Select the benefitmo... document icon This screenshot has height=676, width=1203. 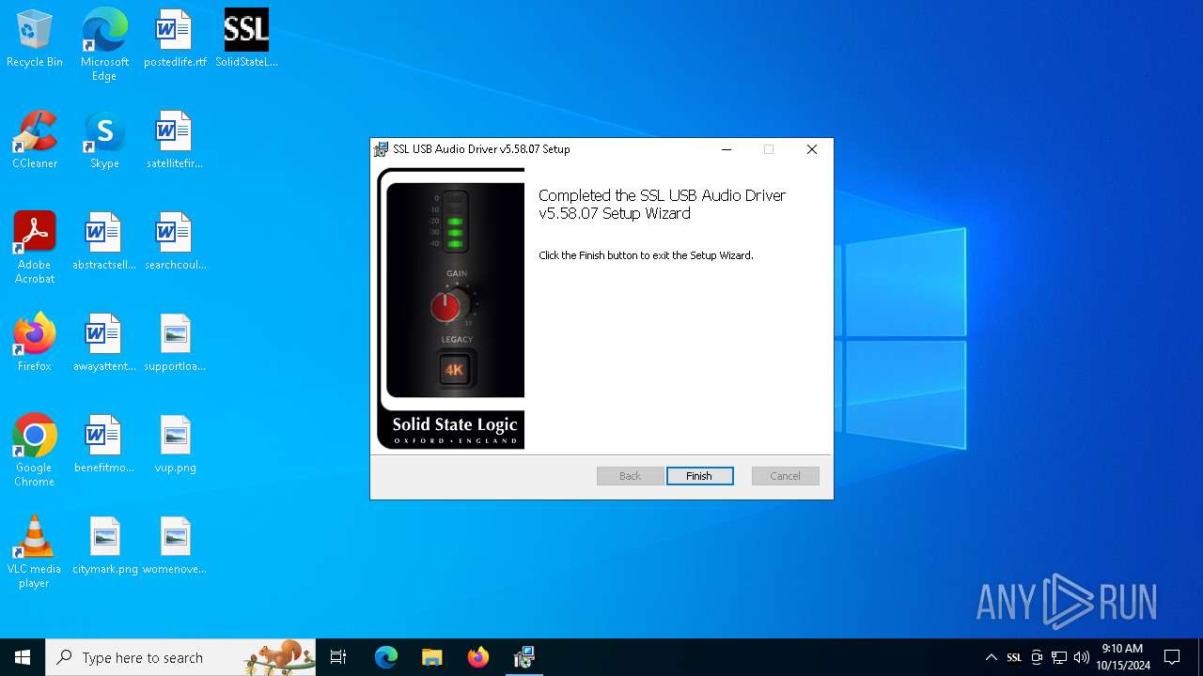tap(104, 445)
